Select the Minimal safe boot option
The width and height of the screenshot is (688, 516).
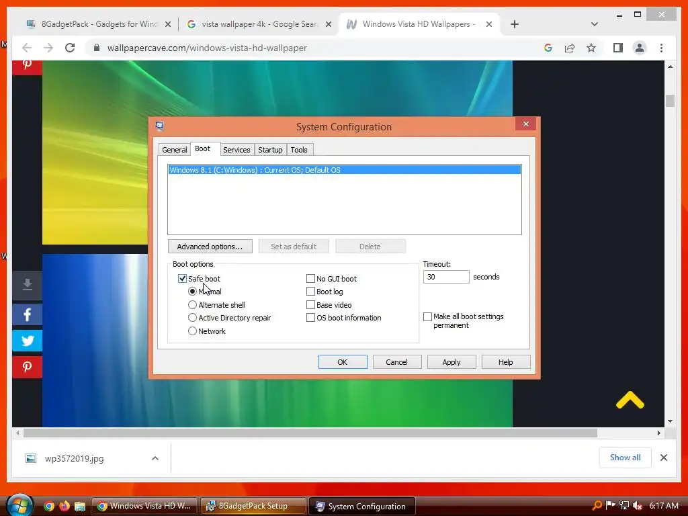tap(192, 292)
